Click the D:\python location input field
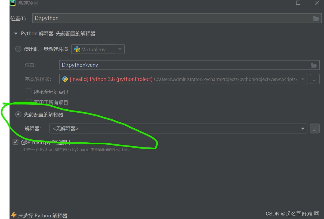Image resolution: width=324 pixels, height=219 pixels. [177, 18]
